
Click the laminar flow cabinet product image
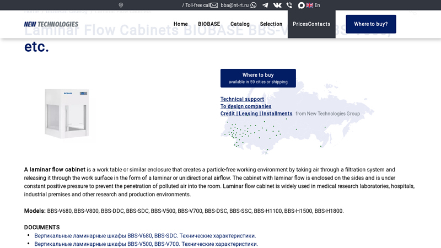pyautogui.click(x=68, y=114)
